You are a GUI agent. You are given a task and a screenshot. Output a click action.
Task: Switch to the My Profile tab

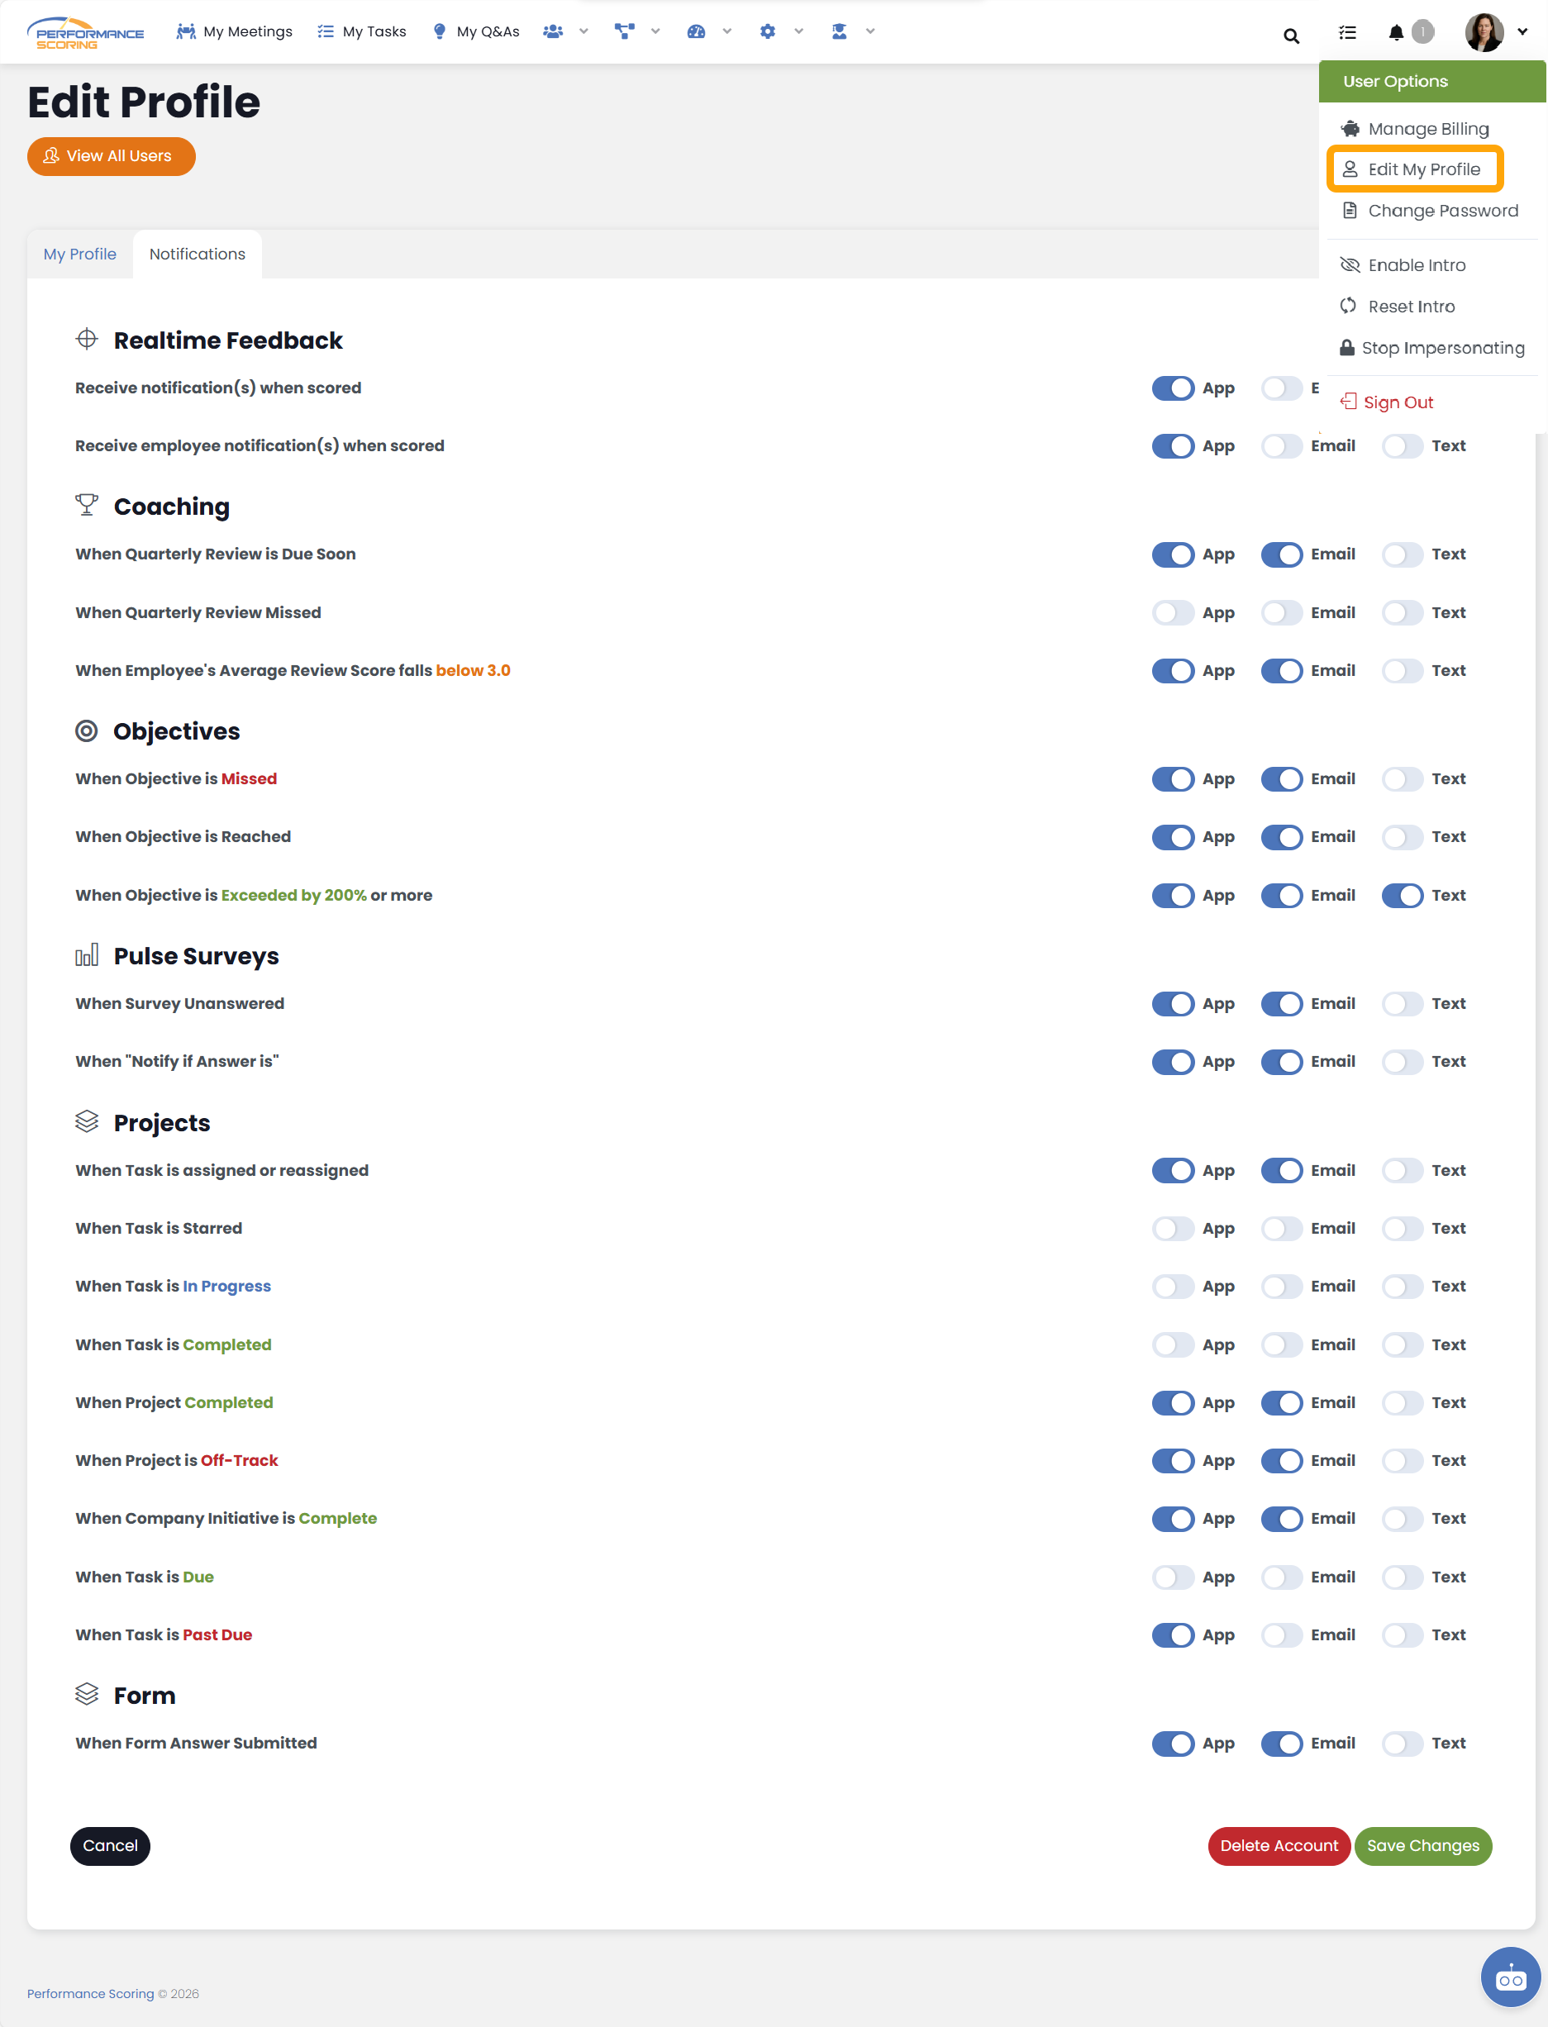coord(79,255)
